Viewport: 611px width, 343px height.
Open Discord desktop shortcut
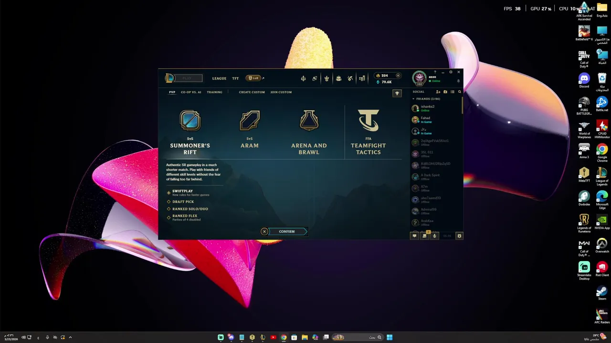pyautogui.click(x=584, y=80)
